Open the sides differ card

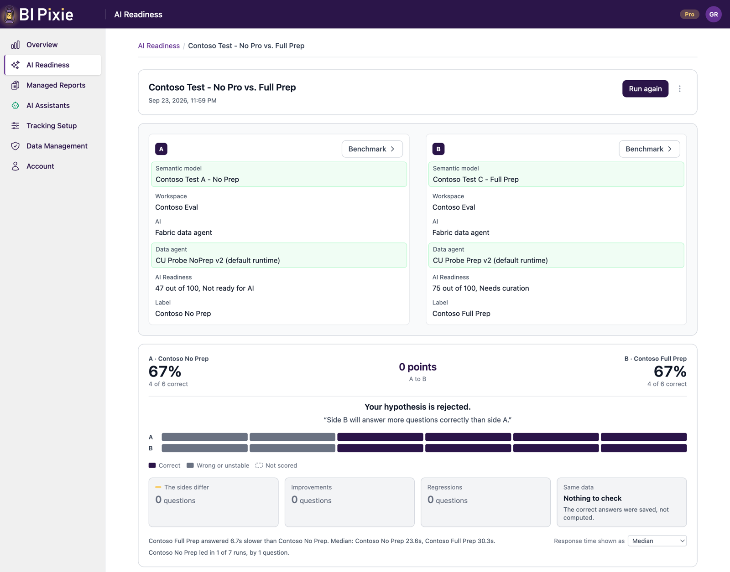click(x=214, y=502)
